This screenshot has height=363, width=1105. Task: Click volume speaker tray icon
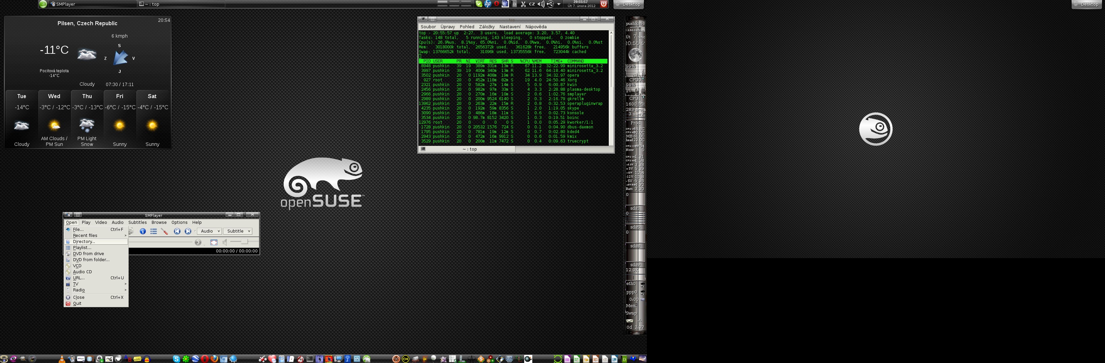541,4
